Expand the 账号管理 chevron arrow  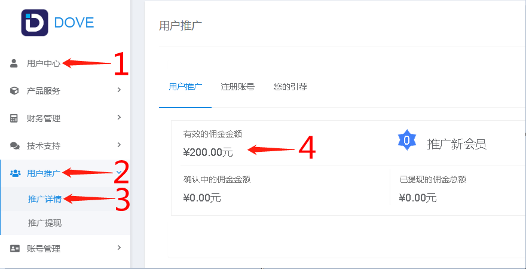click(x=119, y=247)
